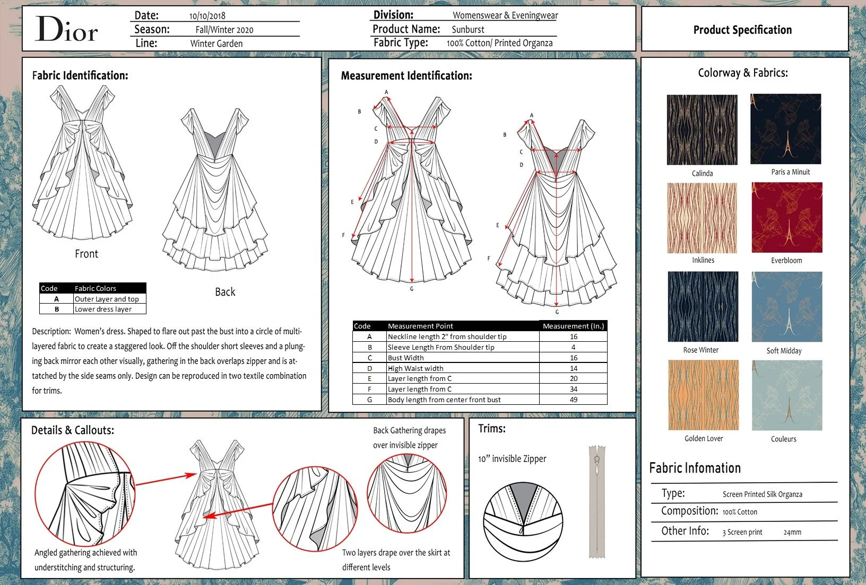Click the angled gathering detail circle

85,494
